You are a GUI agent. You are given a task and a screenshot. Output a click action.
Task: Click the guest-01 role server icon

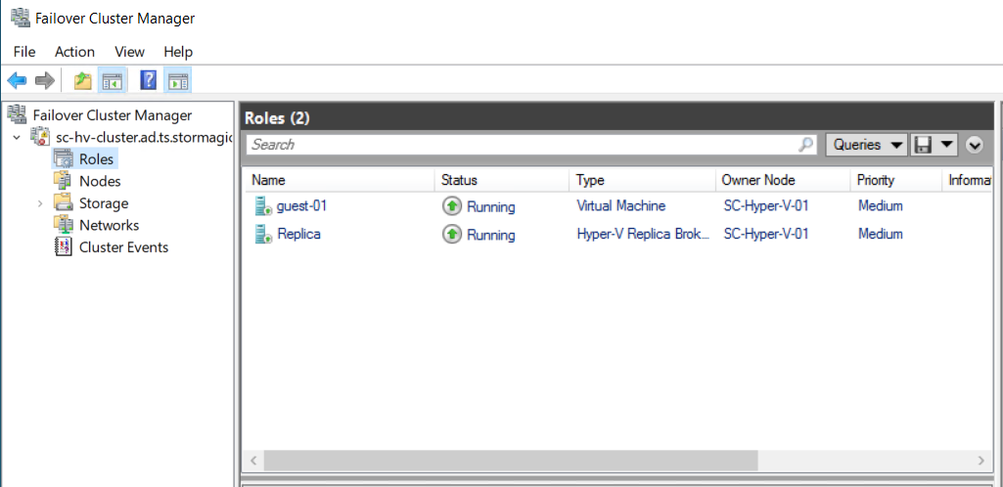(262, 206)
